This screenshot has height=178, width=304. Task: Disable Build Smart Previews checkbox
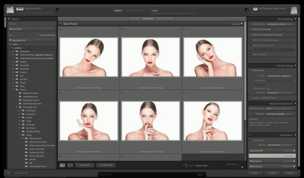click(x=251, y=29)
